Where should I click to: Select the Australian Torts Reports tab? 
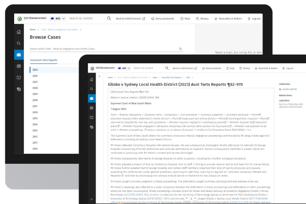tap(44, 60)
